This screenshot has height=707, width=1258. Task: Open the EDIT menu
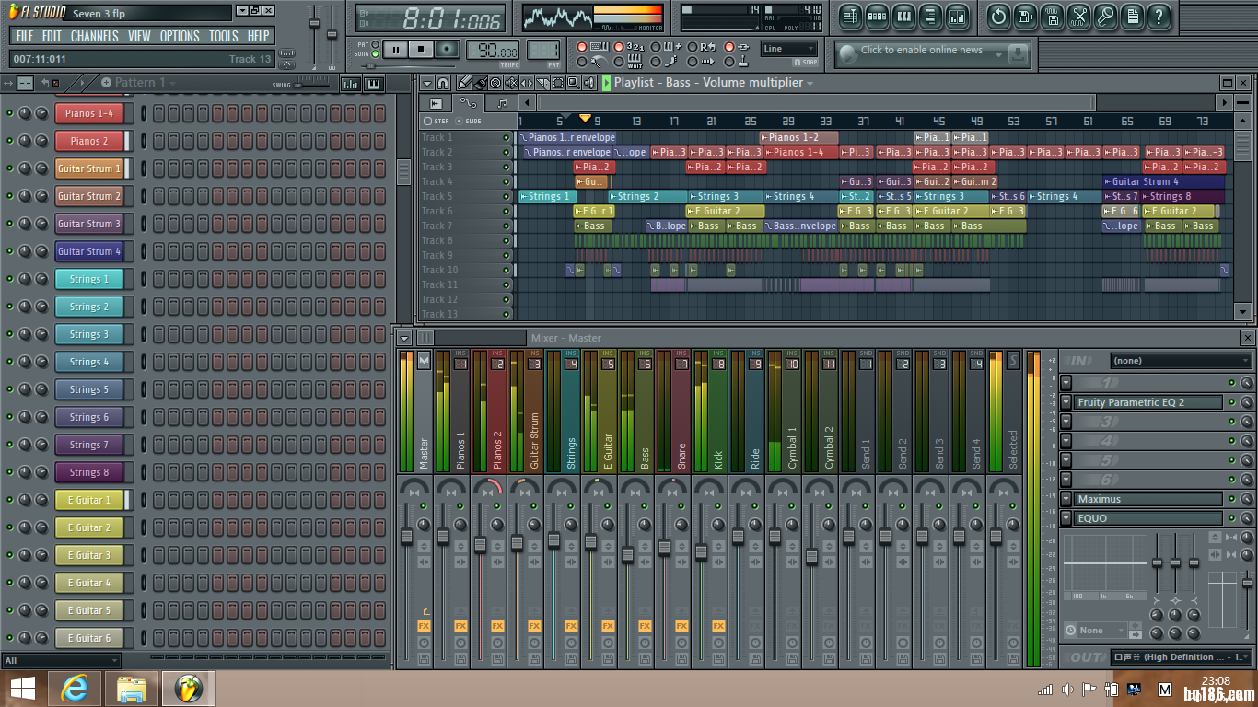point(52,36)
